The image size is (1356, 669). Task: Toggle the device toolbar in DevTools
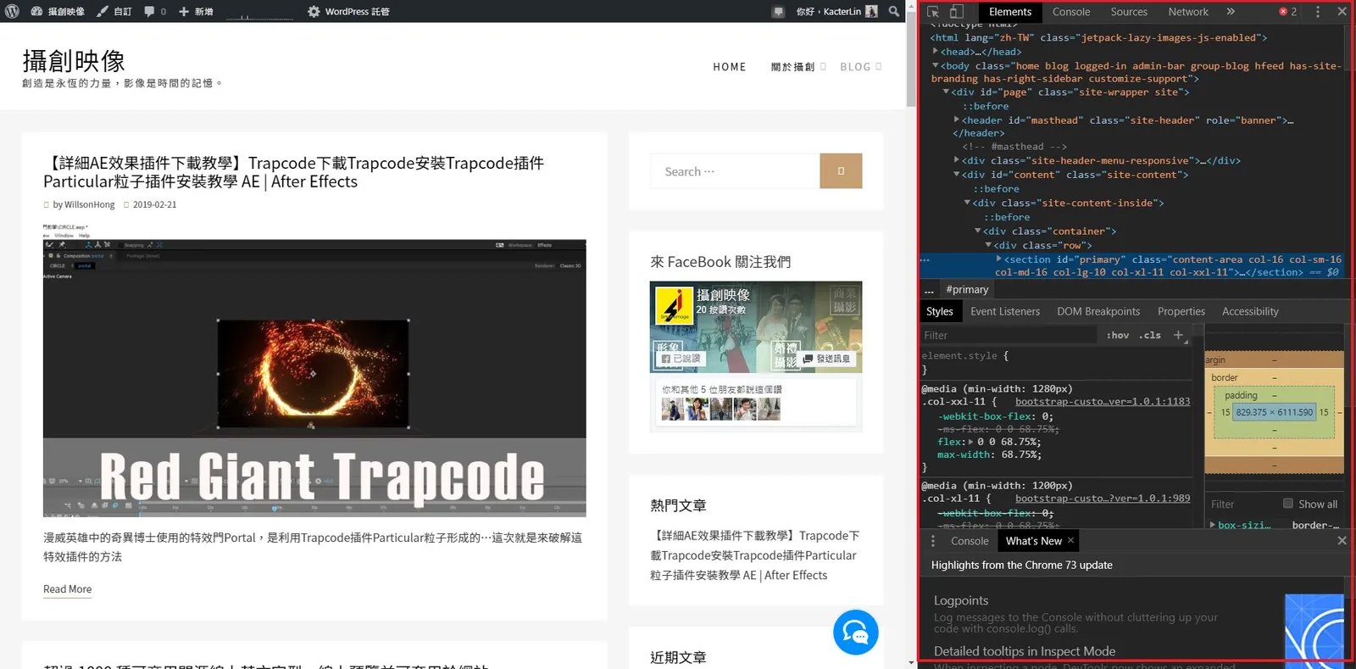tap(956, 12)
